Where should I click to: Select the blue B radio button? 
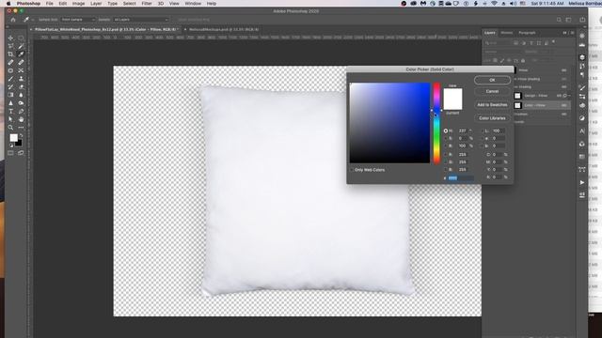[x=446, y=169]
